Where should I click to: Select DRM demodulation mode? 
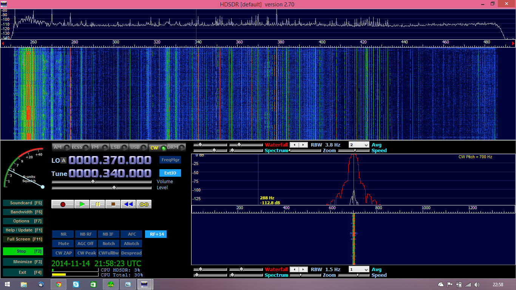pyautogui.click(x=176, y=147)
